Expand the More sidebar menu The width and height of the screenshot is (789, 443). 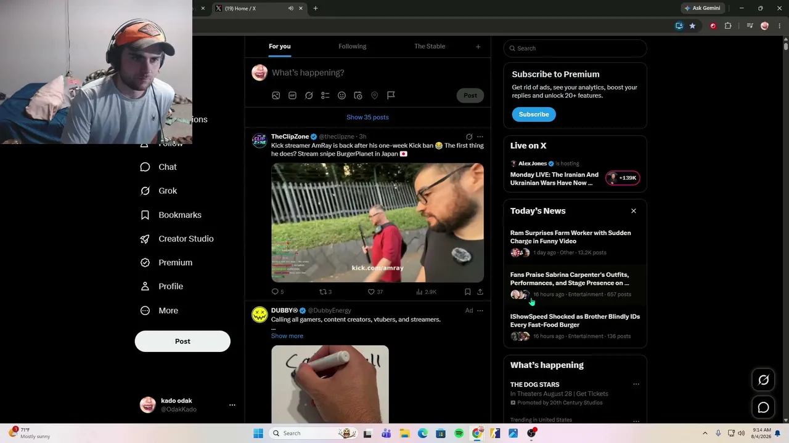coord(160,311)
